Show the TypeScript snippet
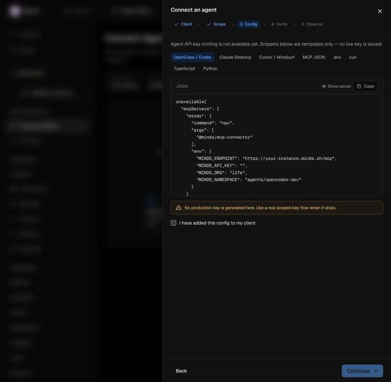The height and width of the screenshot is (382, 391). click(x=185, y=69)
